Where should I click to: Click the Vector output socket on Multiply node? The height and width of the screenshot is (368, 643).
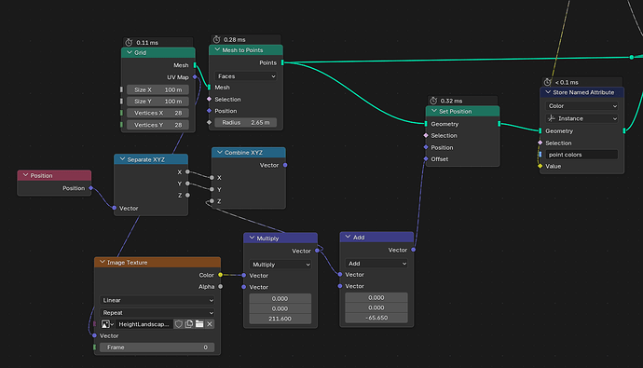(317, 251)
